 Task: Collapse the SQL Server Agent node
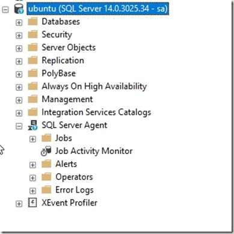[x=19, y=126]
